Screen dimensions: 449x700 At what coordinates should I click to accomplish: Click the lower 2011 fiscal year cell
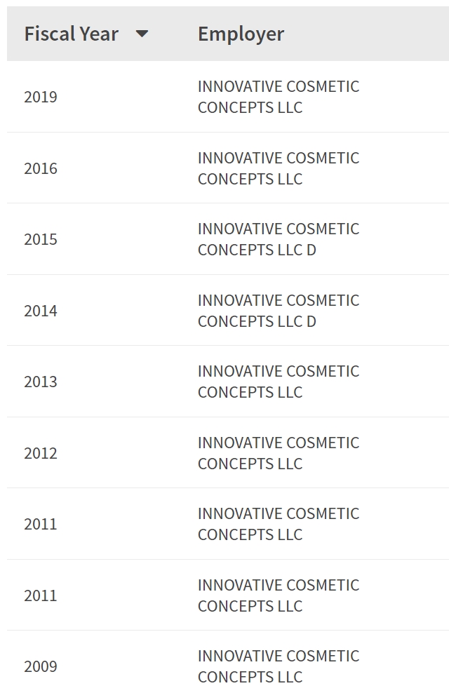(41, 595)
